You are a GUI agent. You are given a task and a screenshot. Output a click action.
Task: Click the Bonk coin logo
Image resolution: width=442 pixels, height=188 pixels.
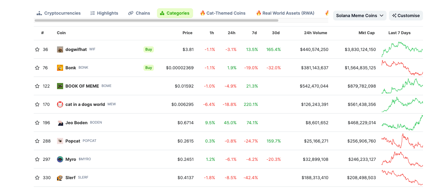pos(60,68)
